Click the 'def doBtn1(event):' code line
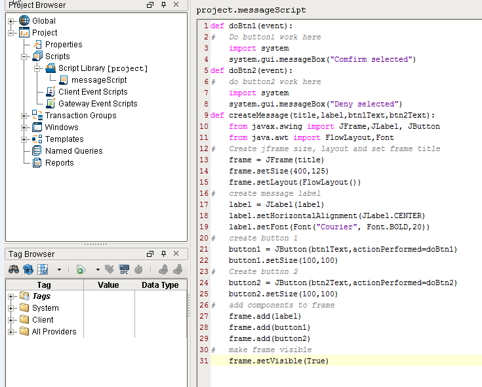Viewport: 482px width, 387px height. 251,26
